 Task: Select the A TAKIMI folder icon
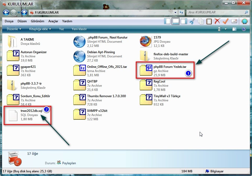point(12,41)
